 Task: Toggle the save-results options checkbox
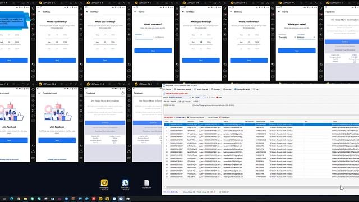[188, 117]
